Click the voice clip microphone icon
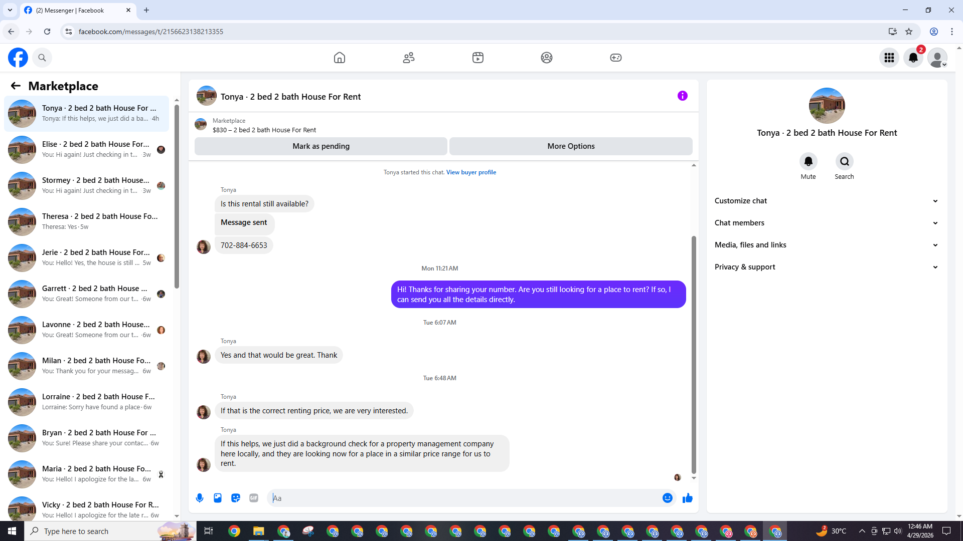The image size is (963, 541). point(200,498)
